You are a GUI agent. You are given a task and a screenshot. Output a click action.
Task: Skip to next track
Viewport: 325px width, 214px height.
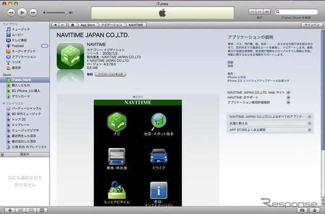tap(33, 13)
